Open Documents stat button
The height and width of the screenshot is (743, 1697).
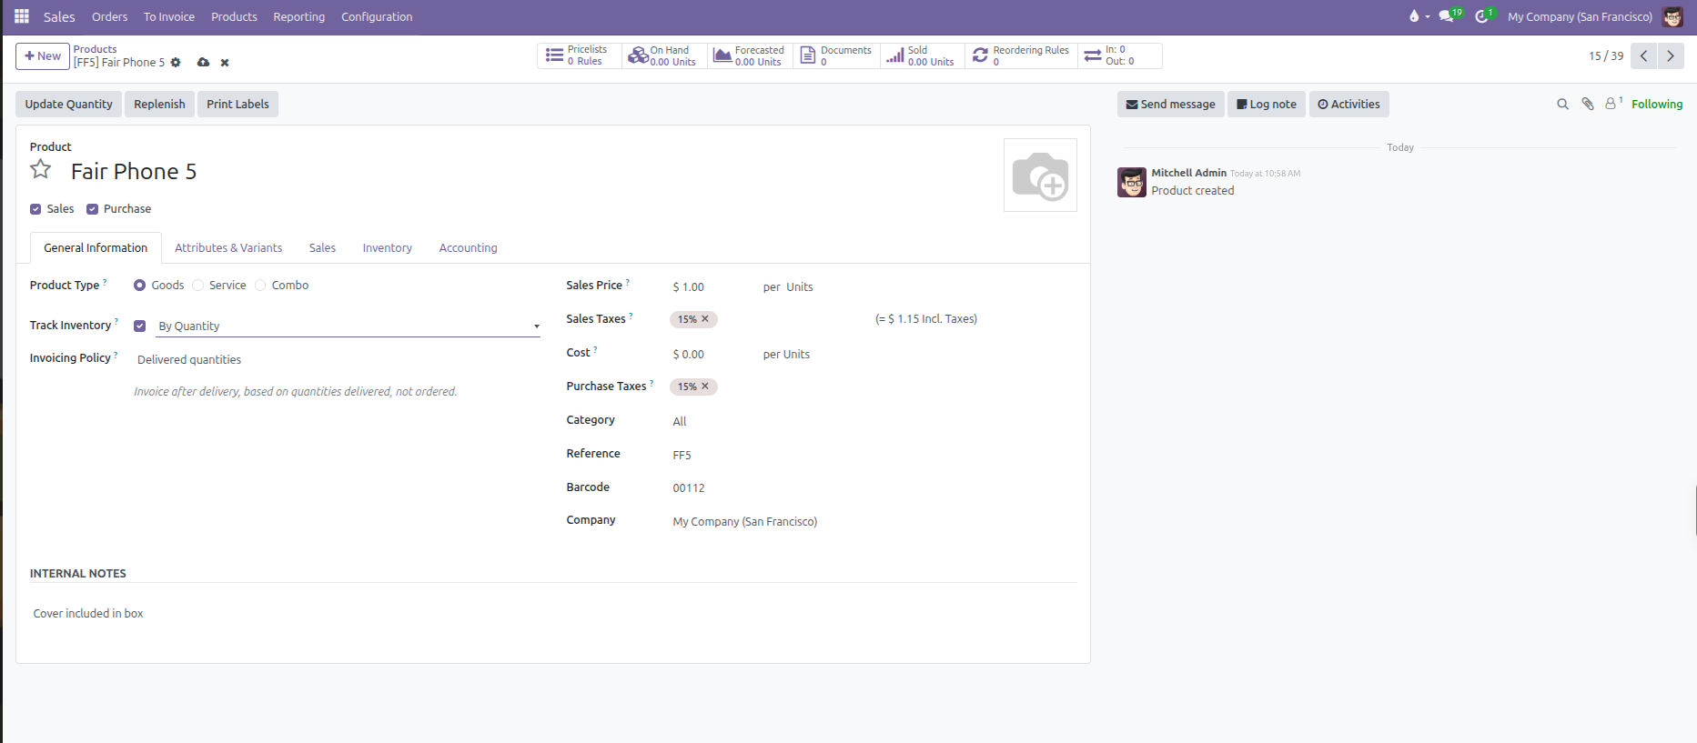(x=835, y=55)
